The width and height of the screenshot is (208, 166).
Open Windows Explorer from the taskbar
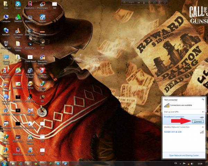(13, 164)
